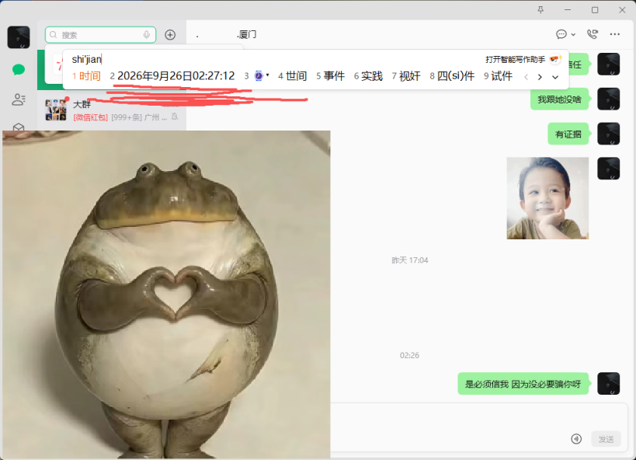Image resolution: width=636 pixels, height=460 pixels.
Task: Open the child photo thumbnail in chat
Action: [547, 198]
